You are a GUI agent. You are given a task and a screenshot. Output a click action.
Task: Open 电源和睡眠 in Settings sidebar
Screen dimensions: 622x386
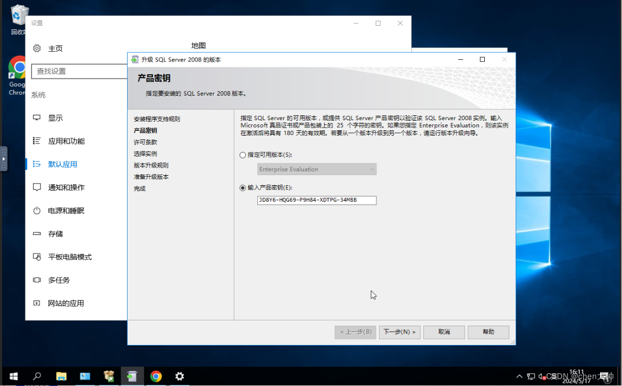[x=66, y=211]
